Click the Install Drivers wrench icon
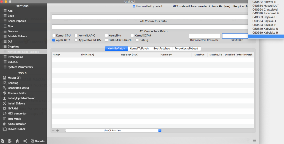 pos(5,103)
